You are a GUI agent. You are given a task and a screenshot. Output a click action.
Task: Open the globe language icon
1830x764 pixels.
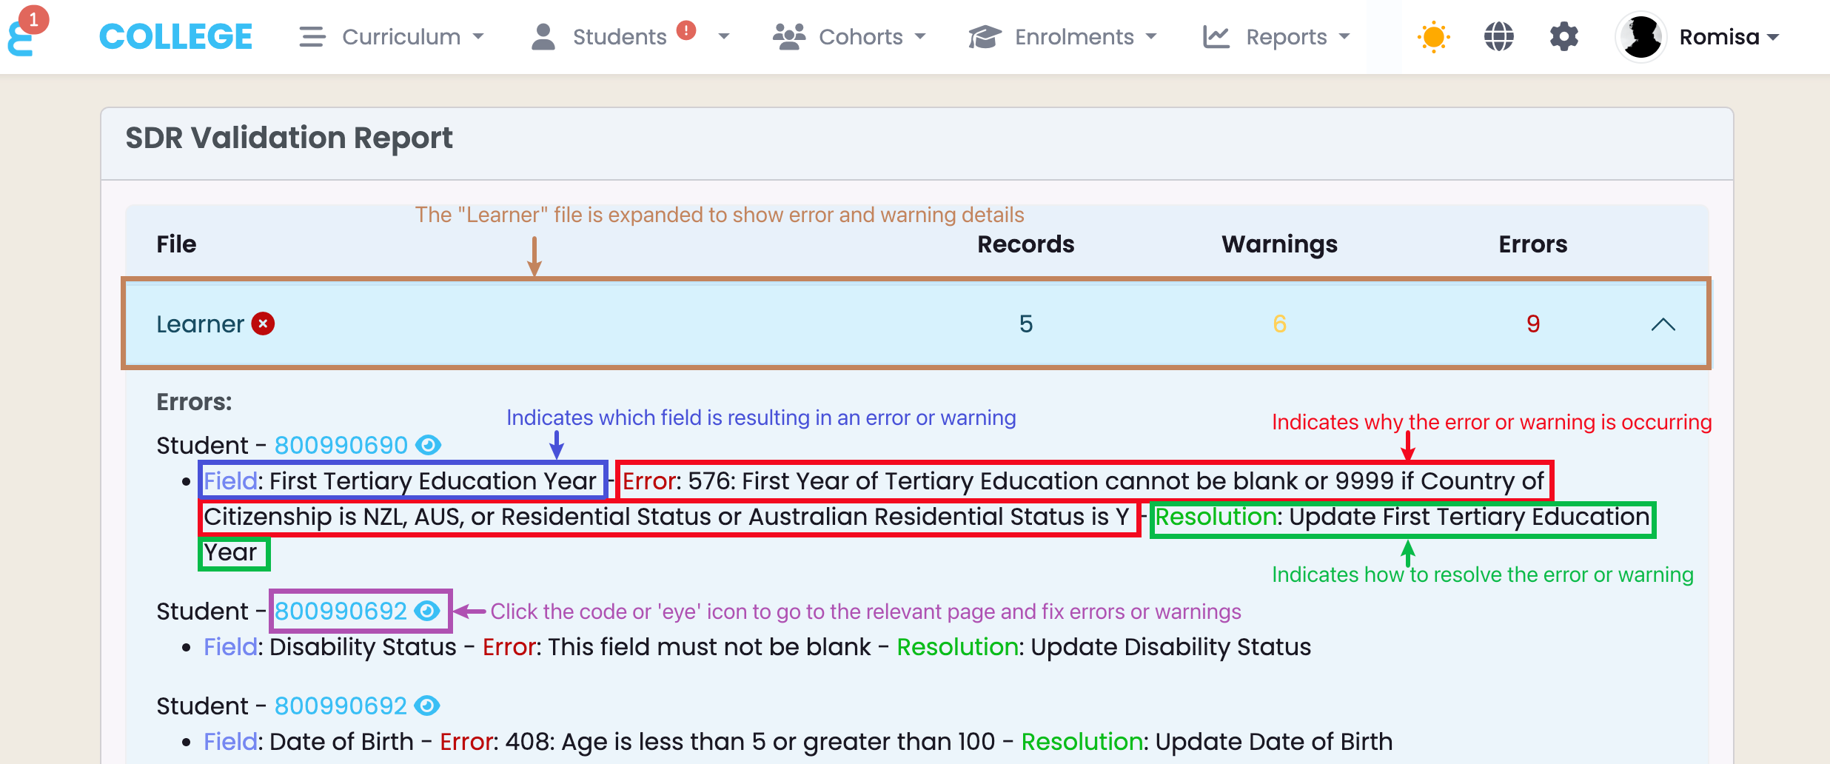point(1498,37)
